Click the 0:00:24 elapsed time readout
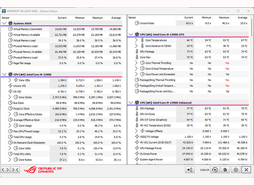The image size is (254, 185). click(x=205, y=170)
